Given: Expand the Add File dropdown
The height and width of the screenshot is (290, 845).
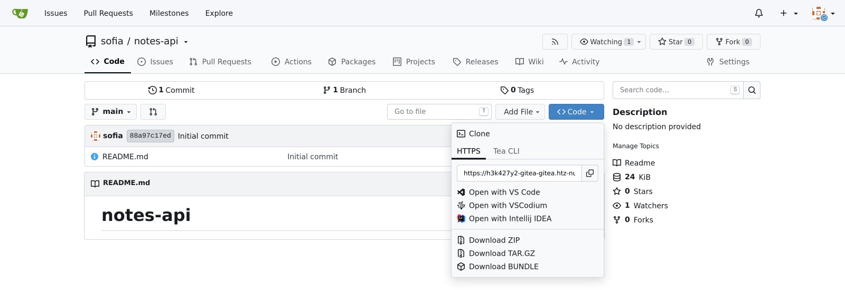Looking at the screenshot, I should click(x=521, y=112).
